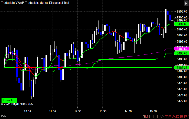Click the 5494.00 price axis label
The image size is (189, 119).
(182, 35)
